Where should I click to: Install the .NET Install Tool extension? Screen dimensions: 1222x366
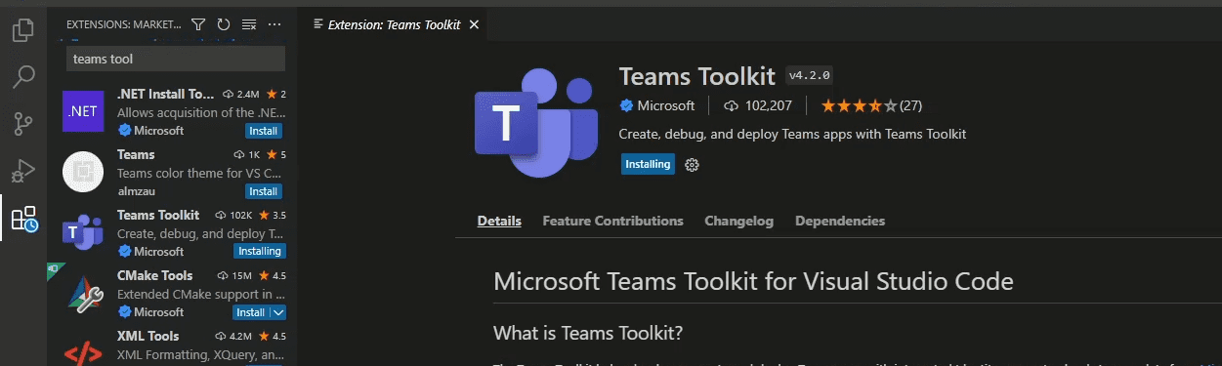264,131
